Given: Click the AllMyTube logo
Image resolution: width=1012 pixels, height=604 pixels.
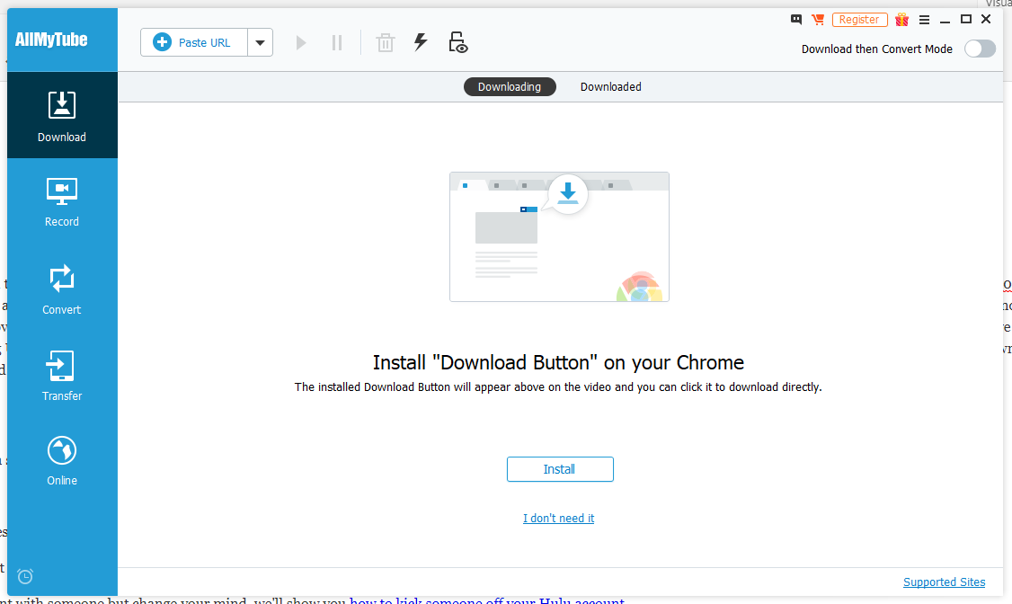Looking at the screenshot, I should pos(51,40).
